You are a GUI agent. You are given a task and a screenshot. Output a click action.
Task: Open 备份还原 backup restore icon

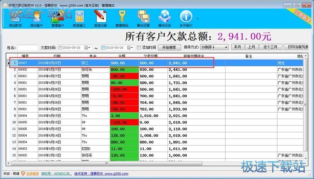click(143, 18)
